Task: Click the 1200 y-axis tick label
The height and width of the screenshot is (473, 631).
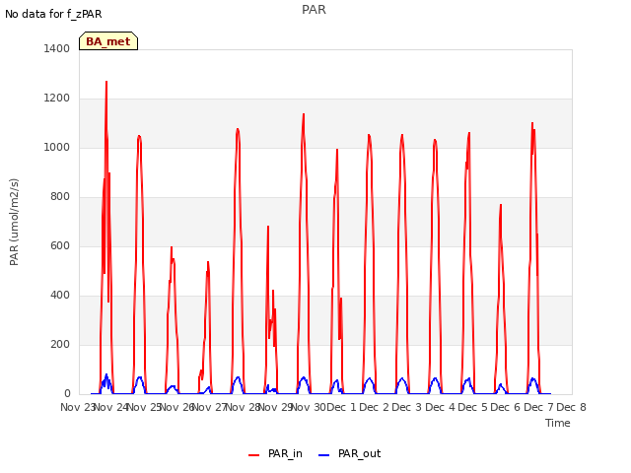Action: [57, 99]
